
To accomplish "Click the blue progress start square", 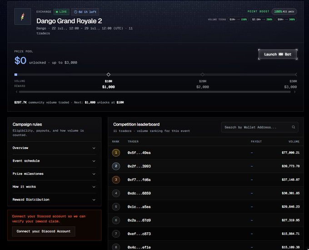I will 16,75.
